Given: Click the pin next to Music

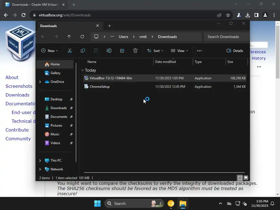Looking at the screenshot, I should click(x=71, y=134).
